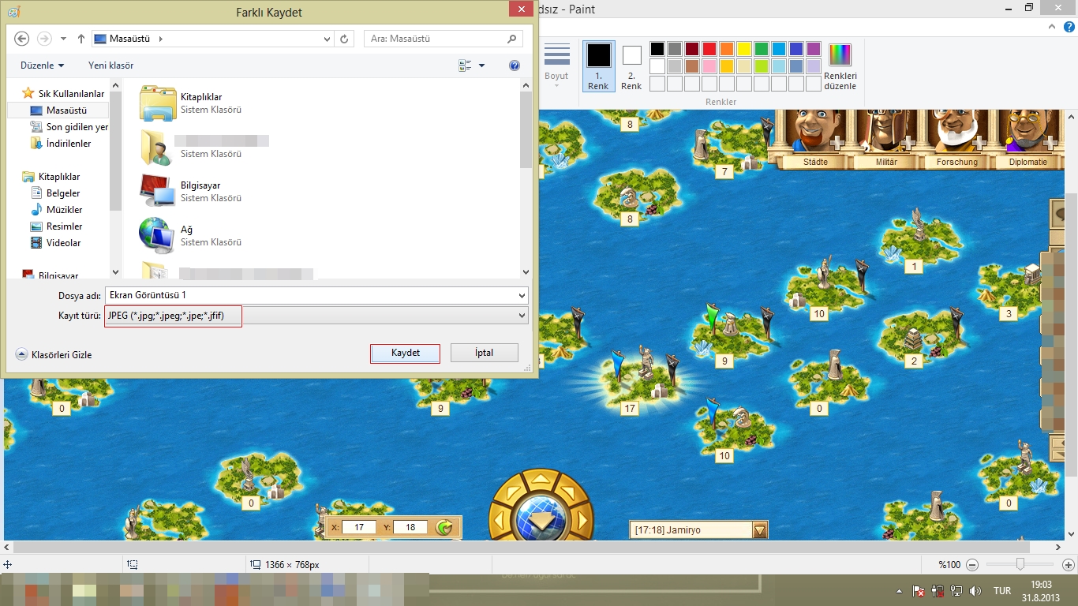Viewport: 1078px width, 606px height.
Task: Pick the red color swatch
Action: (709, 49)
